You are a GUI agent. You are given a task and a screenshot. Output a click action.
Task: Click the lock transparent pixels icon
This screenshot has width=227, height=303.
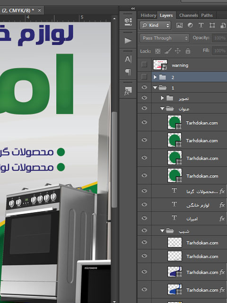pos(157,51)
